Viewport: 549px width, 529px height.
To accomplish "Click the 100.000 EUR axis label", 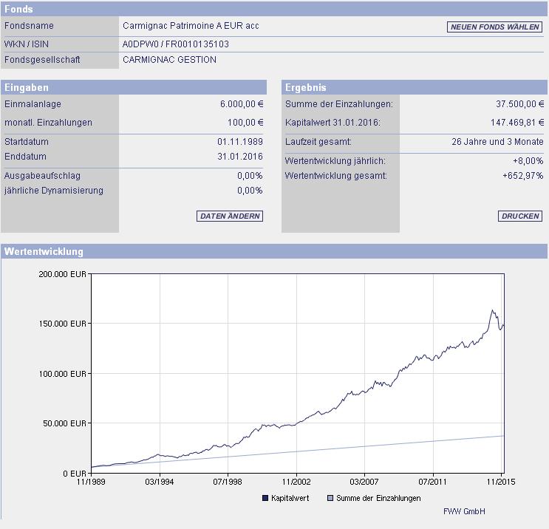I will point(62,374).
